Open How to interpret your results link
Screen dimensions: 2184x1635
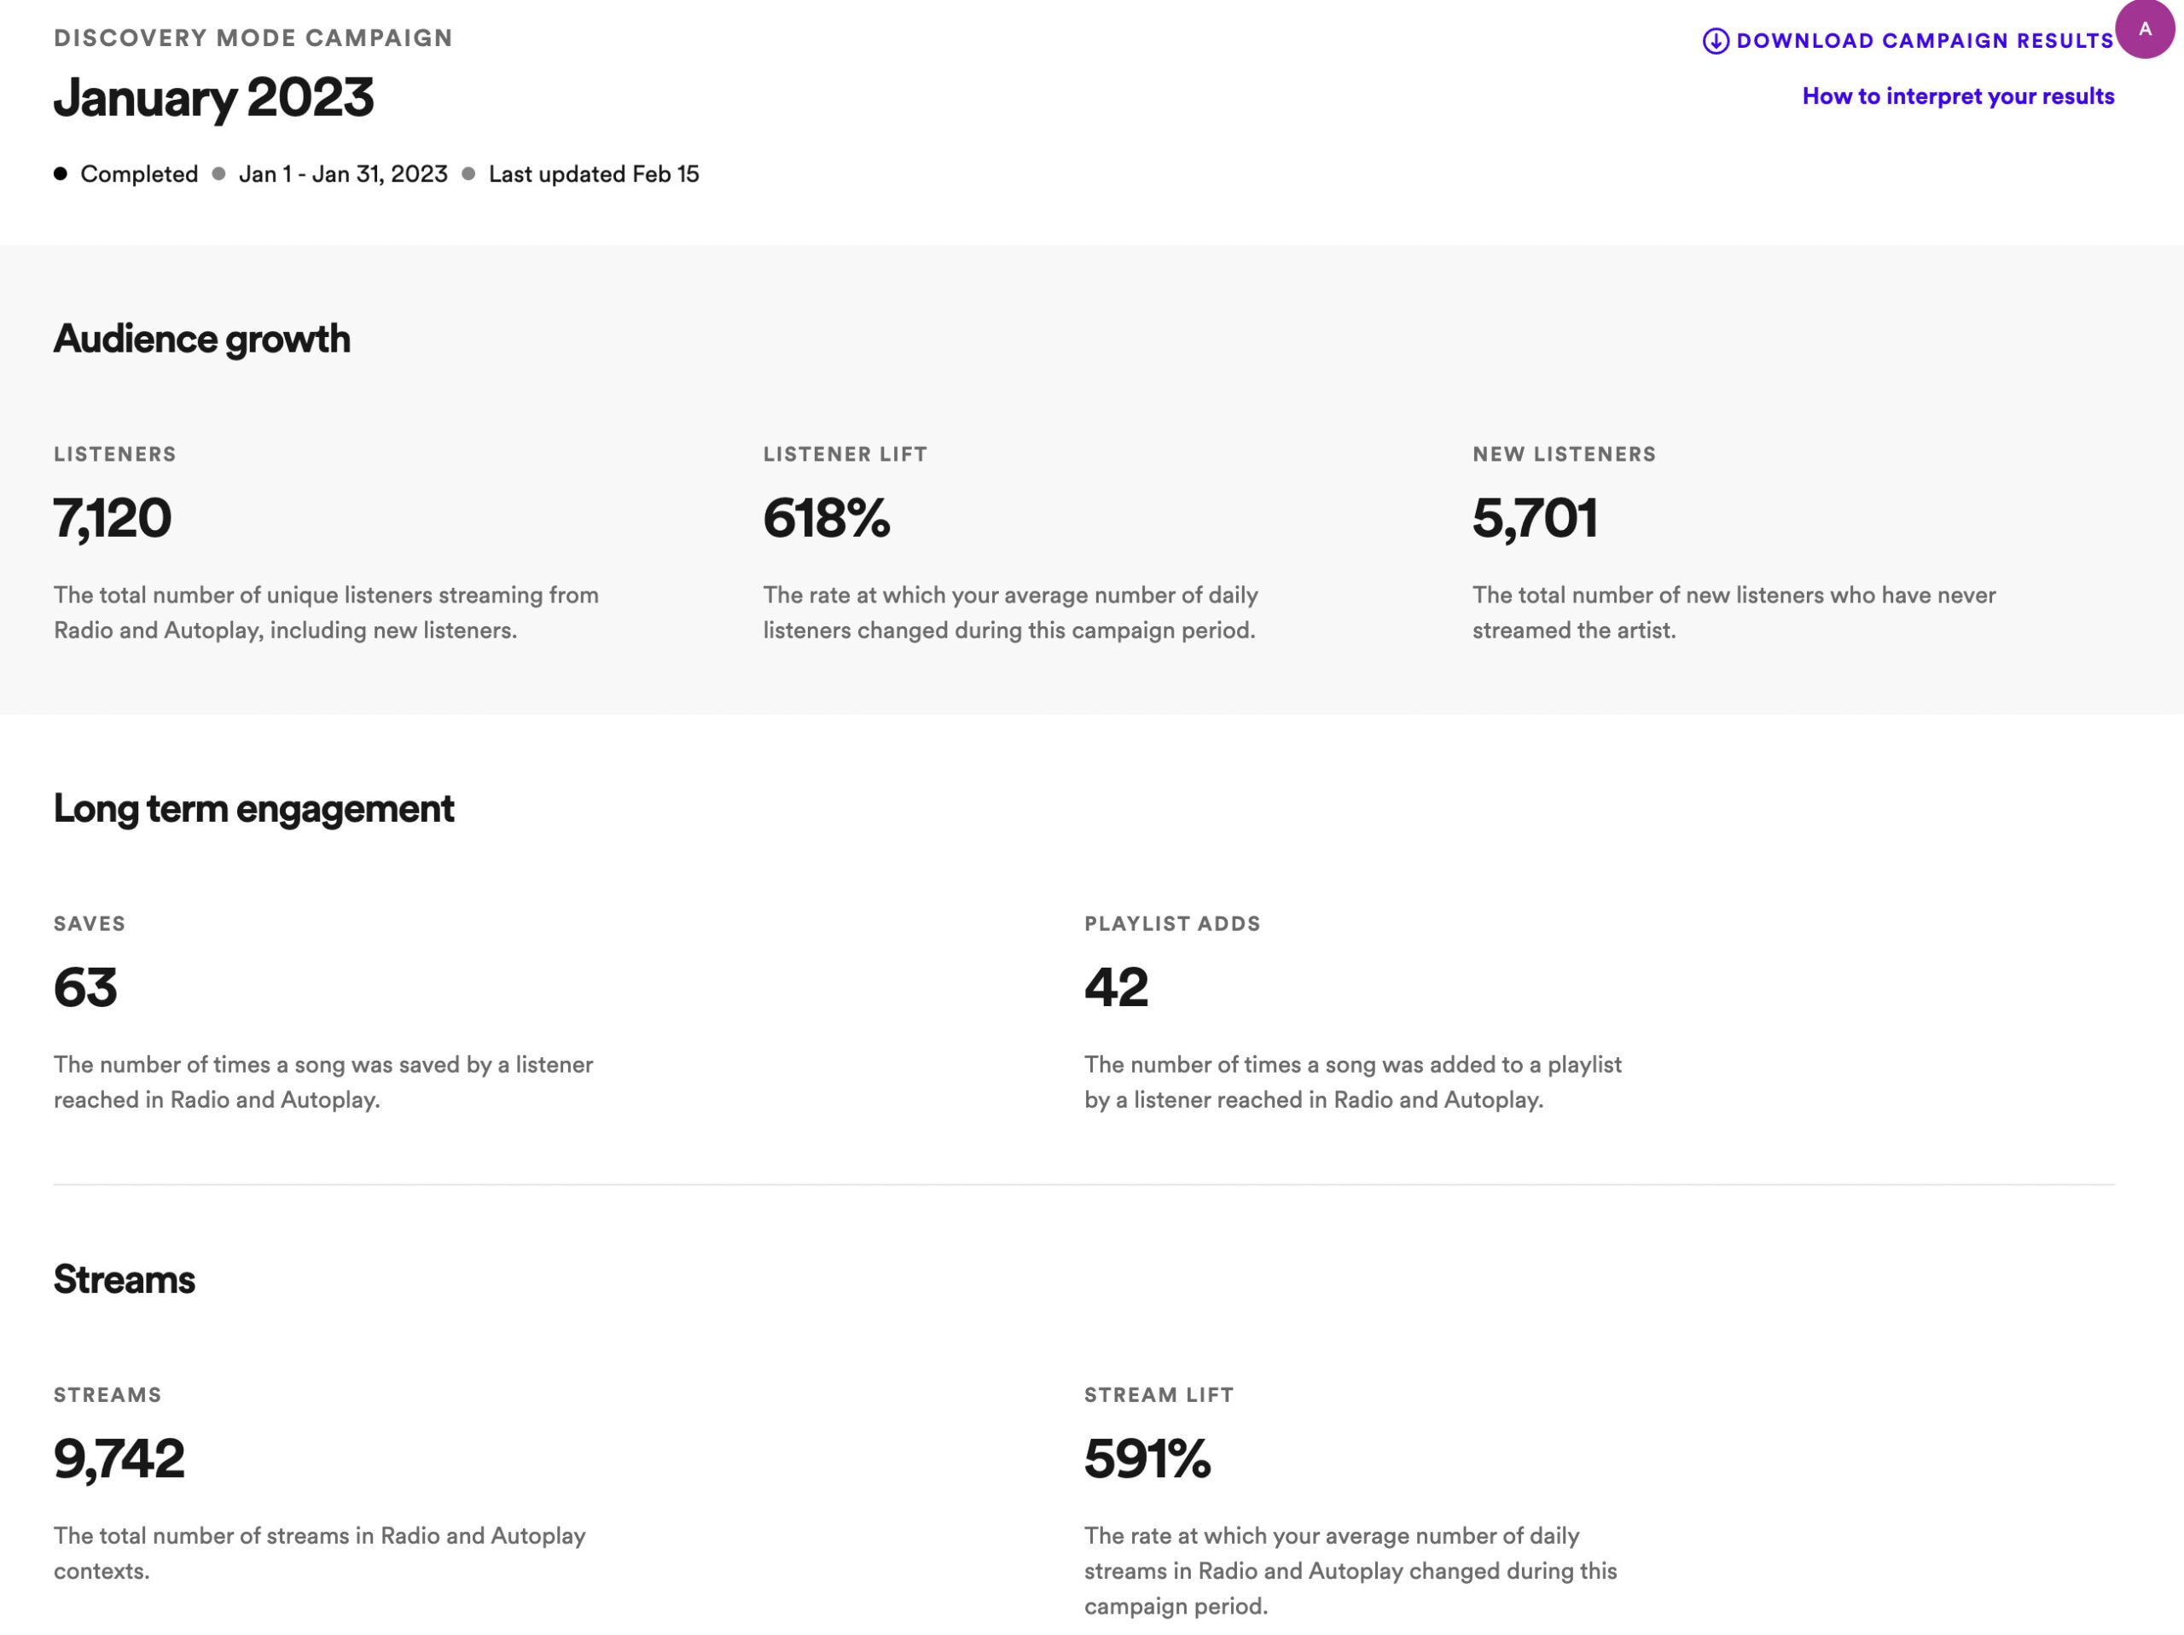coord(1958,96)
